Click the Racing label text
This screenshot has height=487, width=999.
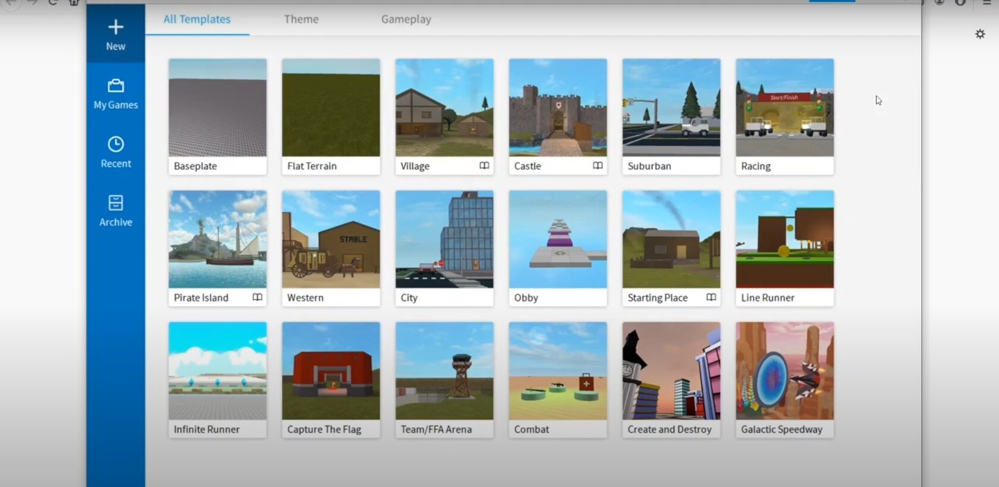click(756, 166)
